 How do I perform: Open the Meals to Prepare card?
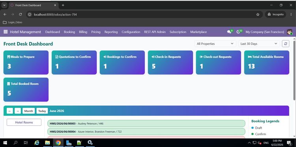click(26, 62)
